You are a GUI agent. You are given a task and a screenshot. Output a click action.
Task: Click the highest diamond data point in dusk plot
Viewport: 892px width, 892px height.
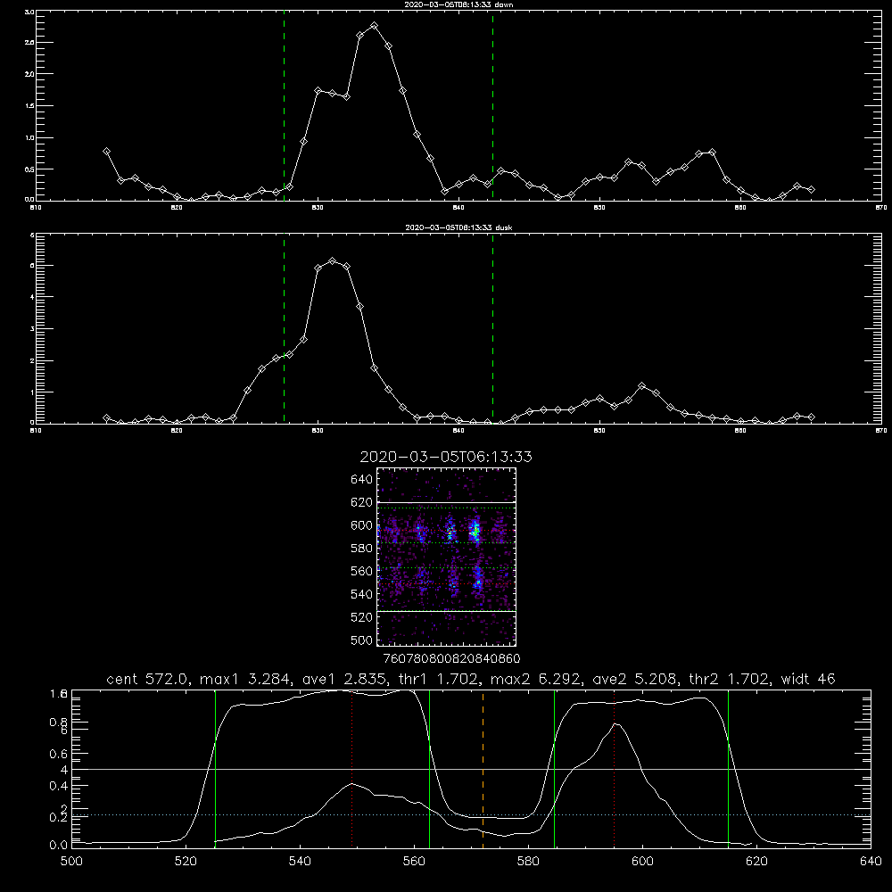point(332,261)
